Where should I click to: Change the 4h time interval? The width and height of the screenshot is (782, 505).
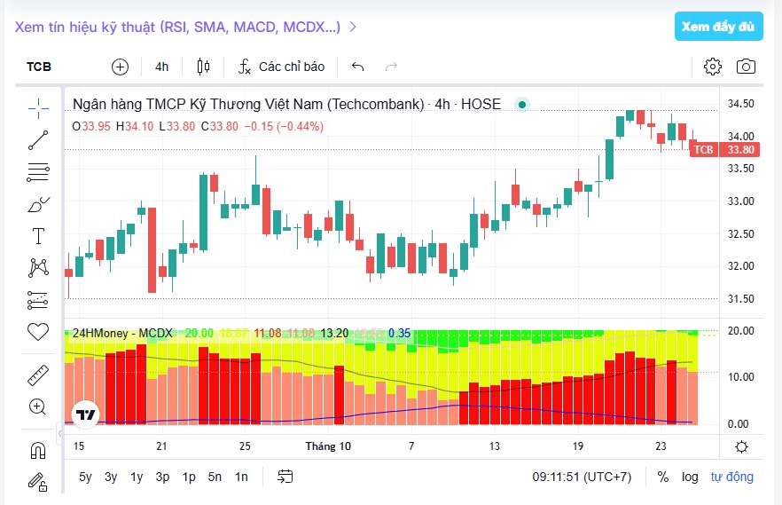pyautogui.click(x=161, y=67)
